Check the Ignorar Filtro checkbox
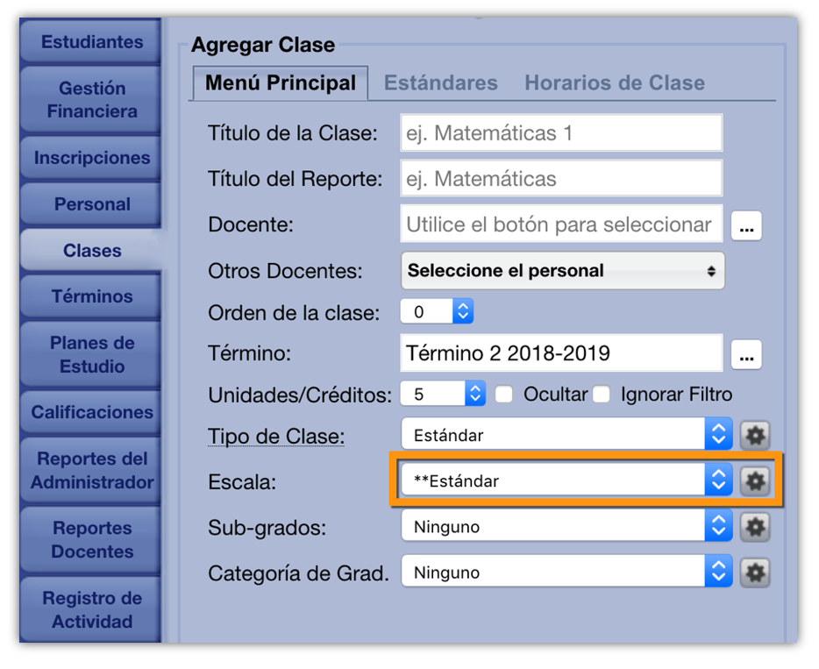819x669 pixels. click(x=601, y=395)
